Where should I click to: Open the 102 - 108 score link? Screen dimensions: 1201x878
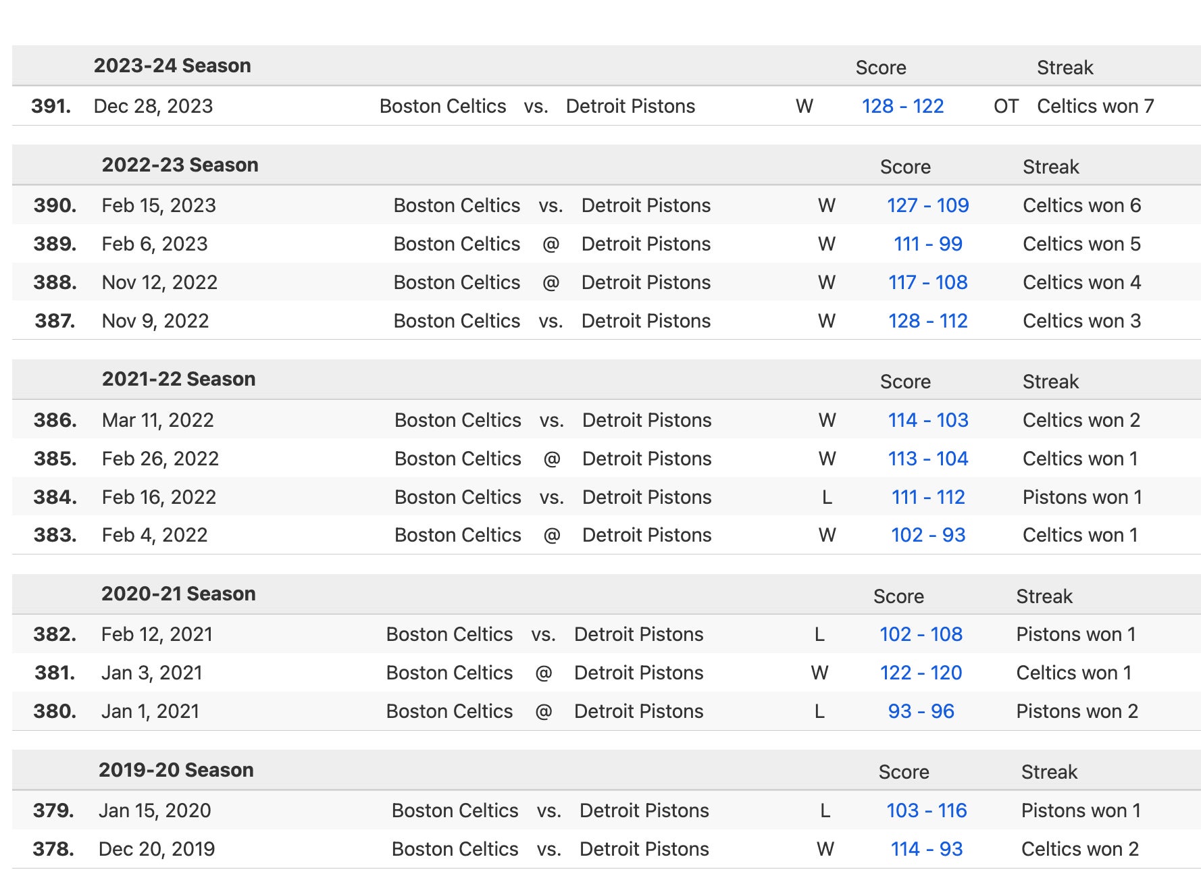click(x=921, y=634)
